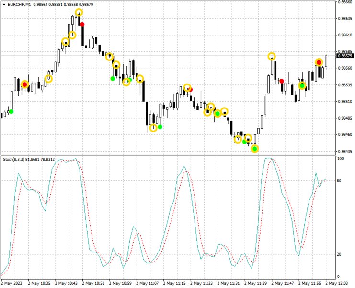Click the stochastic scale value 100
355x288 pixels.
pyautogui.click(x=340, y=159)
